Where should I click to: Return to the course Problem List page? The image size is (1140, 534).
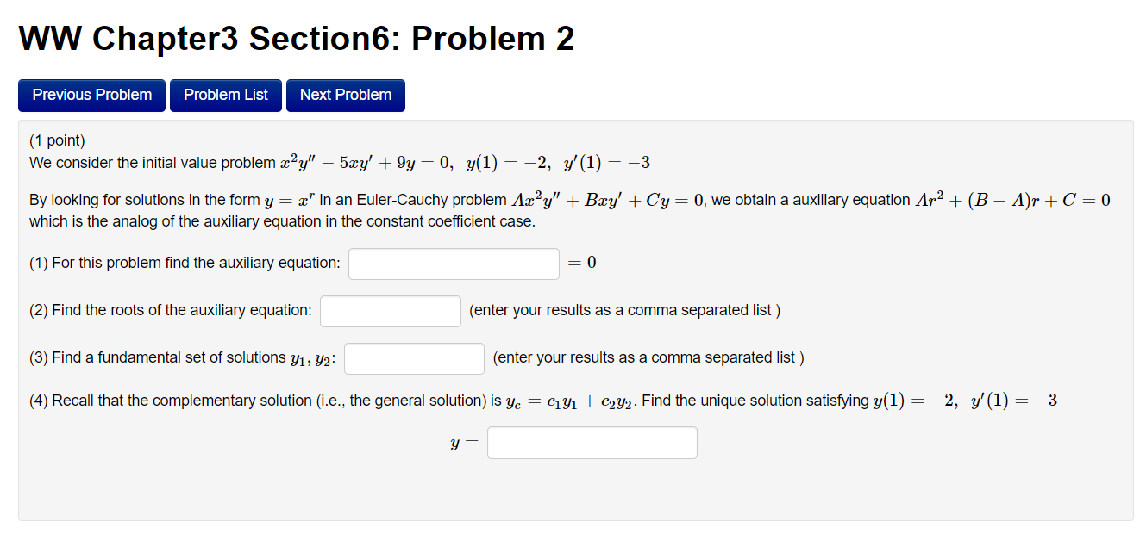pos(225,95)
